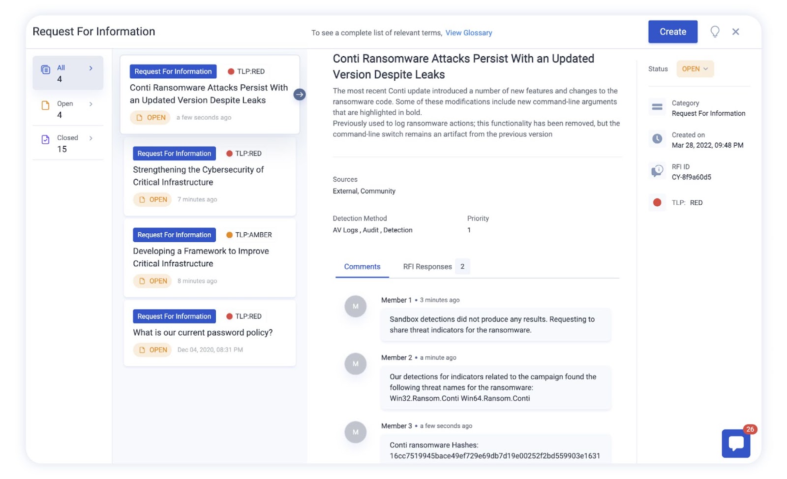
Task: Click the lightbulb tips icon
Action: pos(715,32)
